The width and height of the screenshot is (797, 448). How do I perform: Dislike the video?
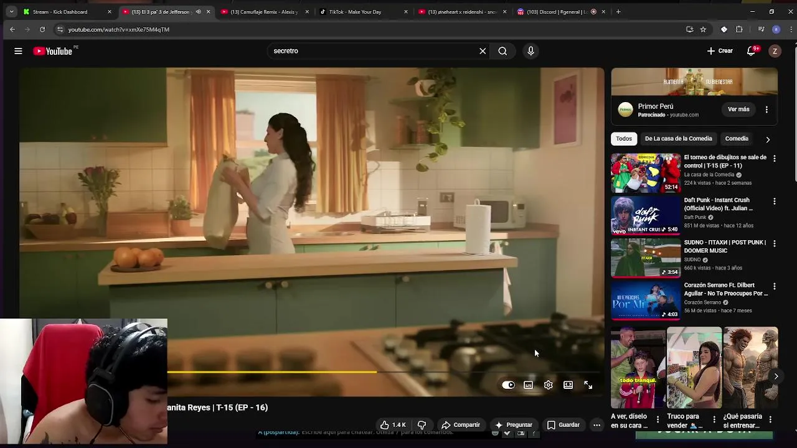click(422, 425)
